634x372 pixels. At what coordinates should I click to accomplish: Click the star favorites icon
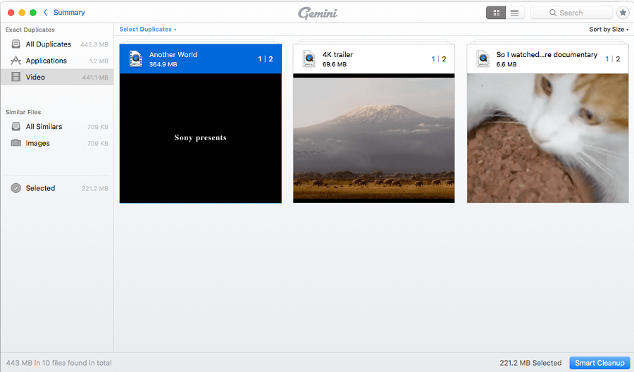point(623,13)
